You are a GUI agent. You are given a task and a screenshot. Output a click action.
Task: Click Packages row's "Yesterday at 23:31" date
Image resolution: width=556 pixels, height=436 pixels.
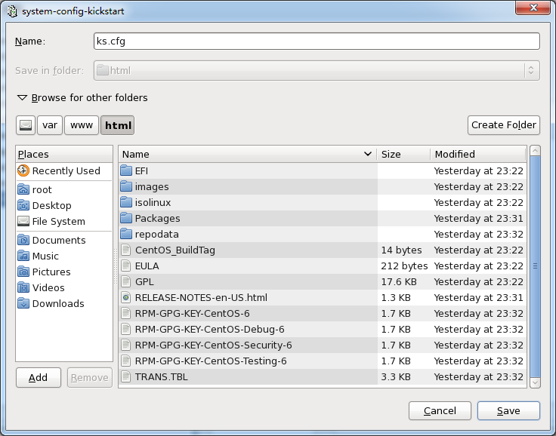(x=478, y=218)
